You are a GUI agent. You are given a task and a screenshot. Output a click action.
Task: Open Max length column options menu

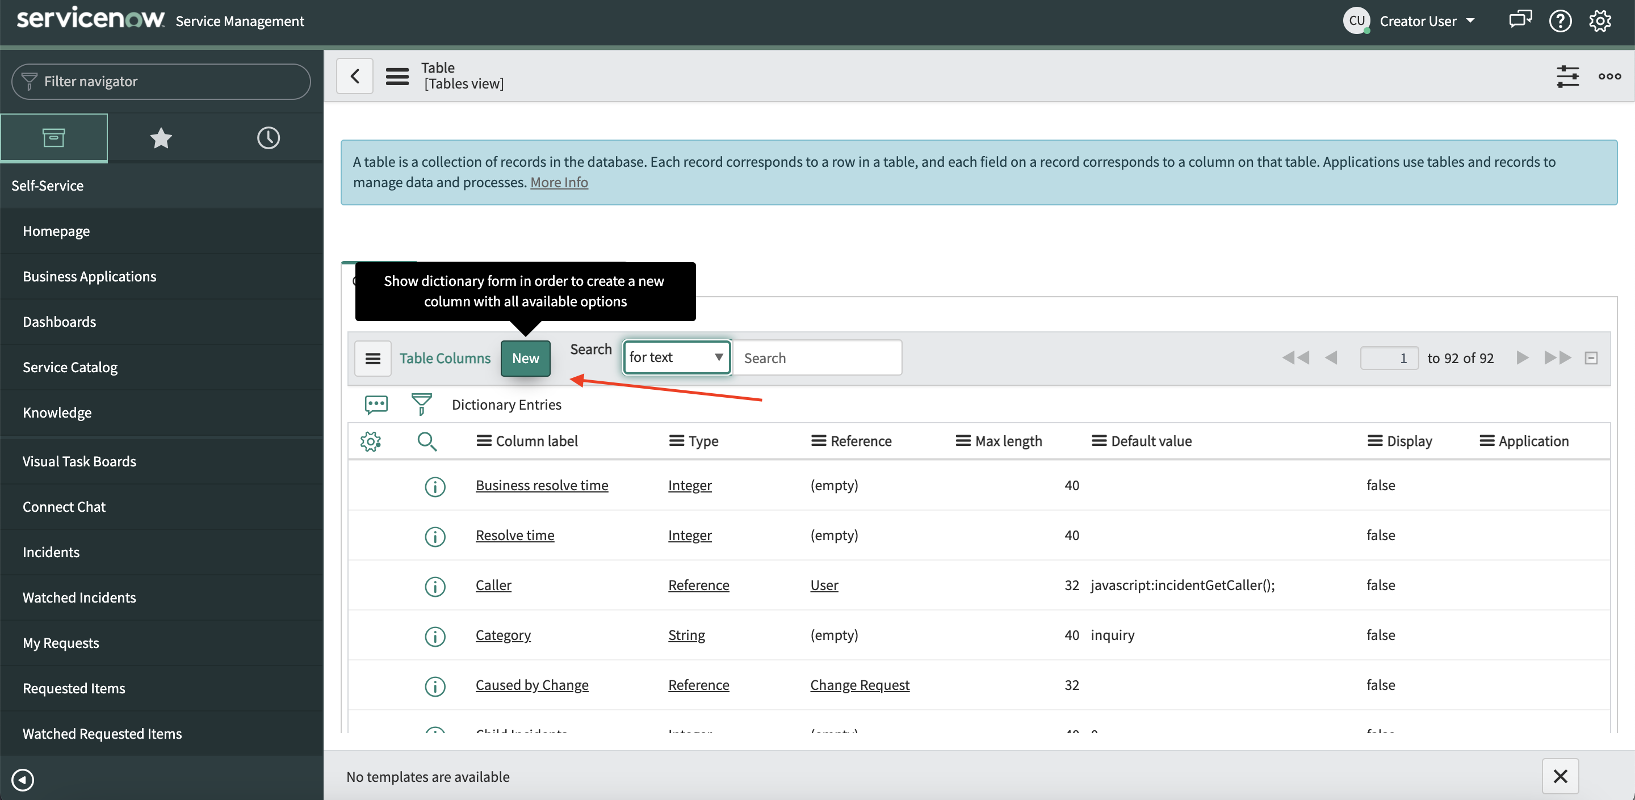(x=963, y=441)
